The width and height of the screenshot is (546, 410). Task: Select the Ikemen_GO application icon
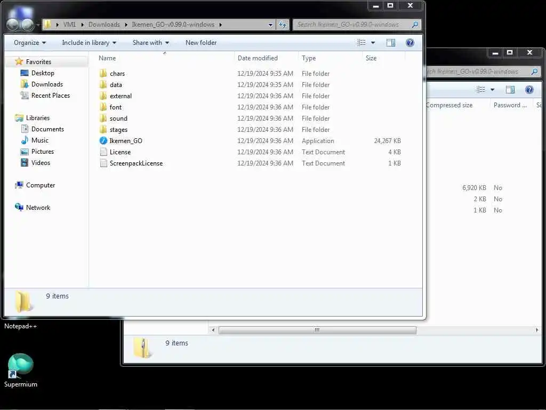click(103, 140)
